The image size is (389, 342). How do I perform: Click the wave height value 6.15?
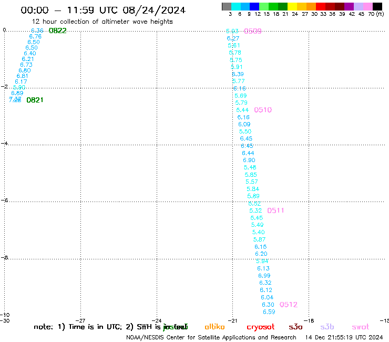[261, 247]
